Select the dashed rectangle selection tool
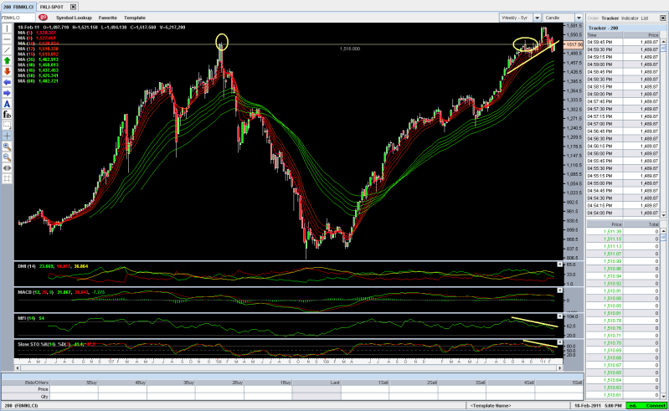The height and width of the screenshot is (411, 669). (7, 125)
